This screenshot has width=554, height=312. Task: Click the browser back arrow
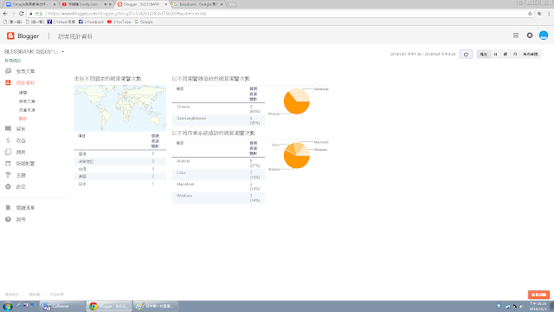[5, 14]
